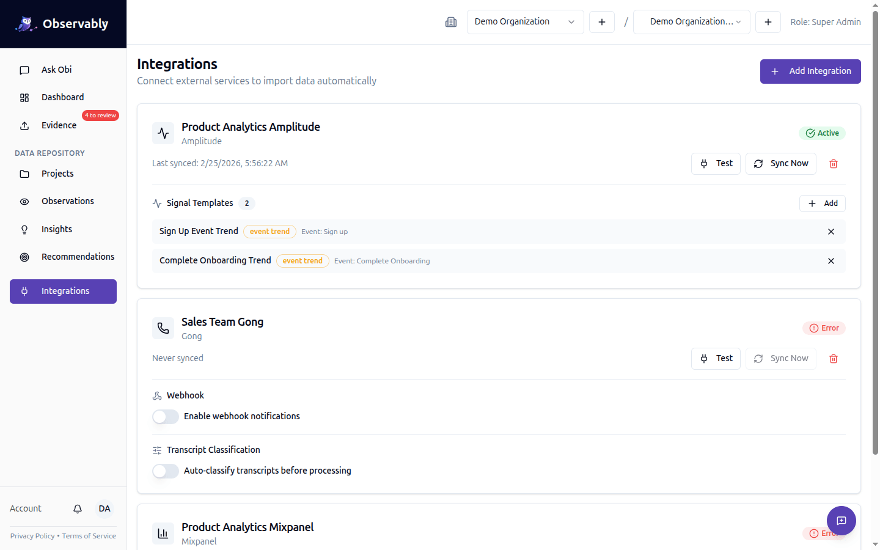The height and width of the screenshot is (550, 880).
Task: Expand the Signal Templates section
Action: coord(199,203)
